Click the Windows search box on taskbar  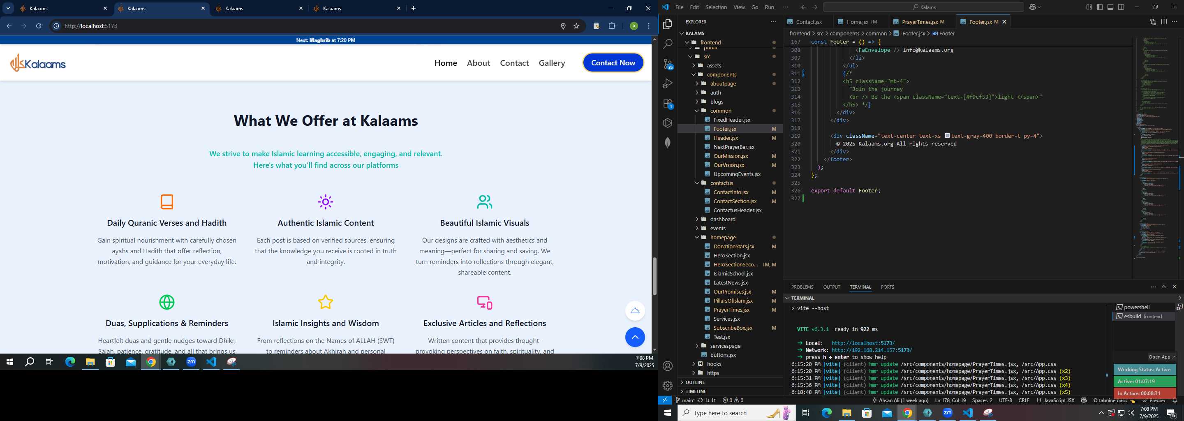click(x=736, y=413)
